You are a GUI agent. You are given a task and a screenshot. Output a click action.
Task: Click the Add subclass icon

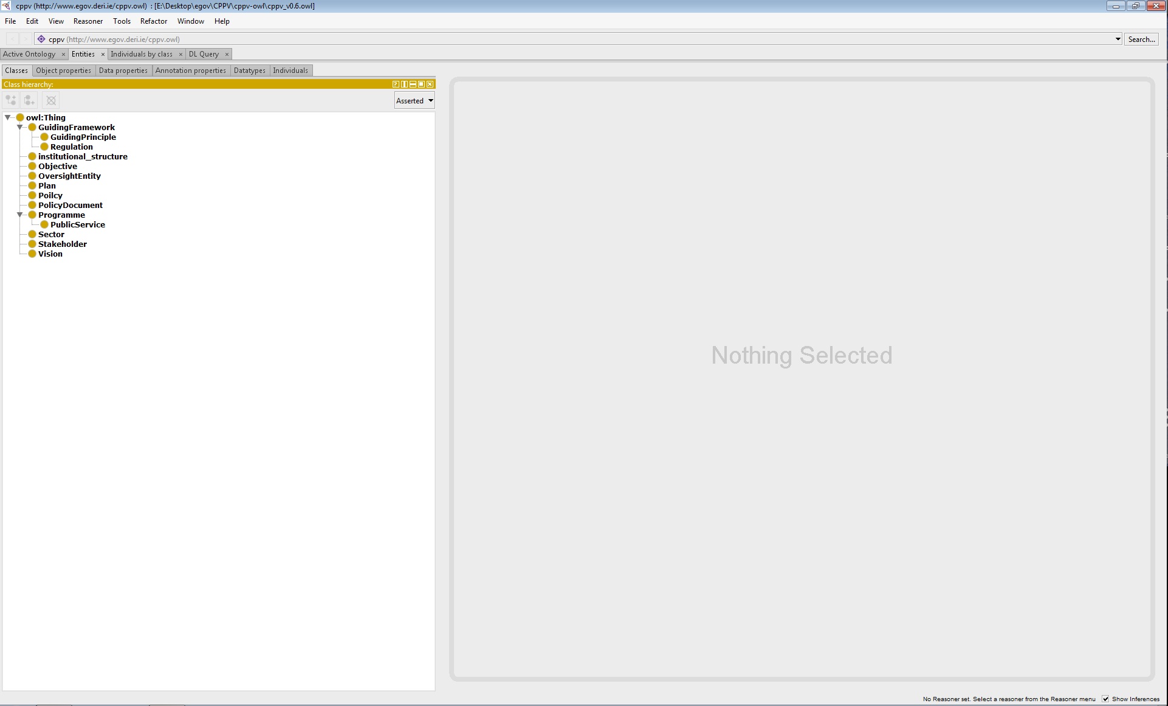click(x=11, y=100)
